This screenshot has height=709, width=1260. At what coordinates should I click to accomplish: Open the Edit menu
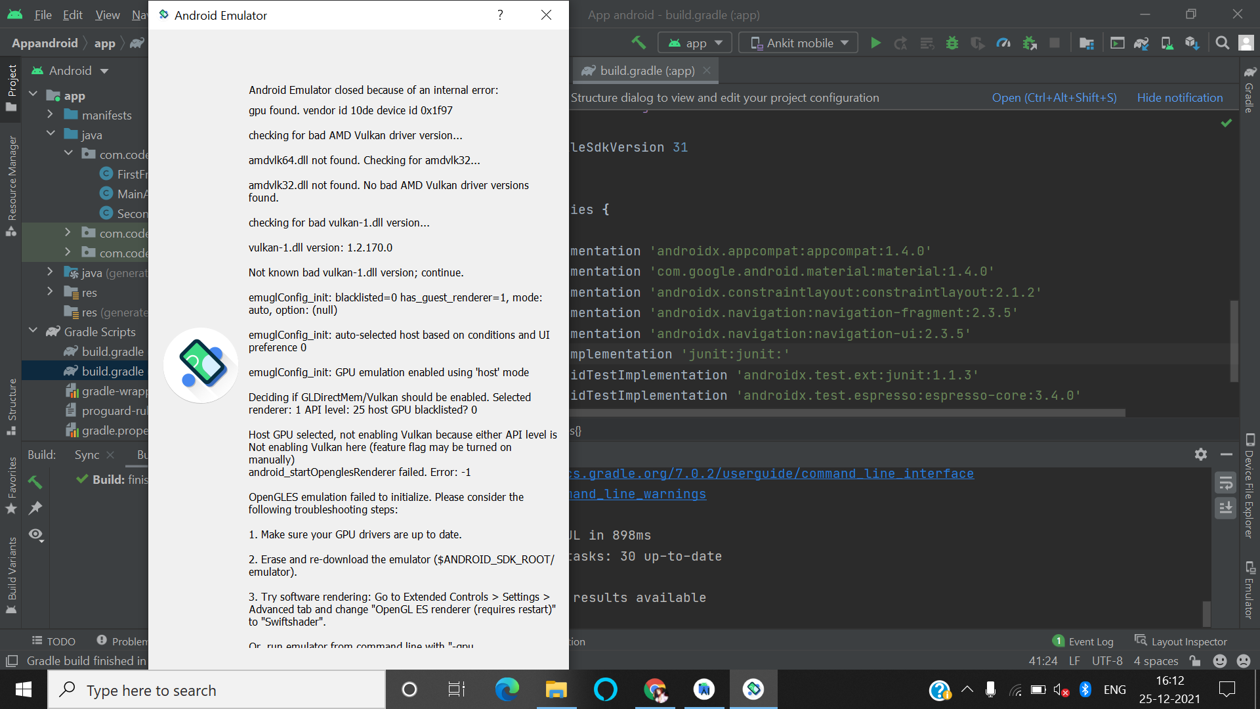[x=72, y=14]
